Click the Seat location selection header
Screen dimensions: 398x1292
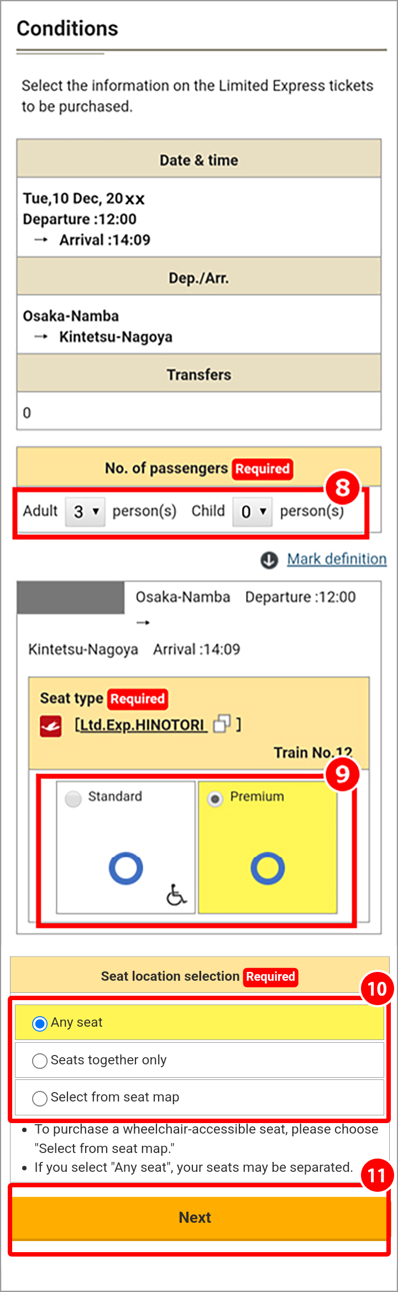coord(199,976)
